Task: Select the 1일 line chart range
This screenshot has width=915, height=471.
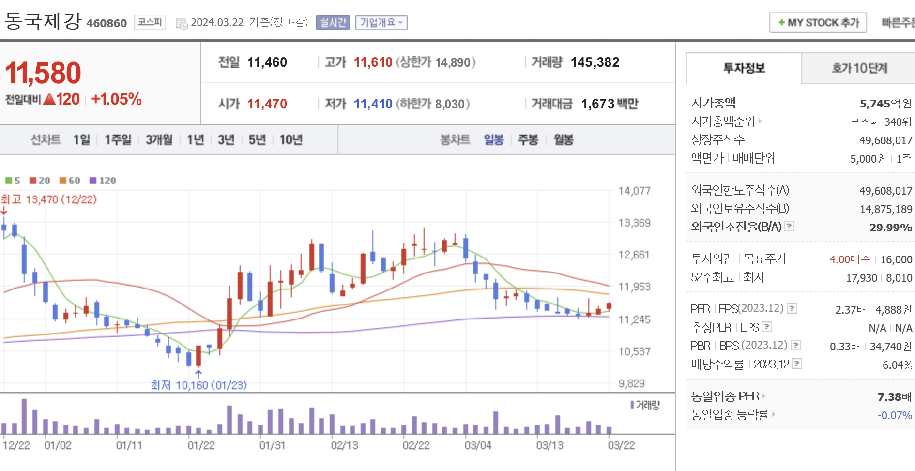Action: pos(81,140)
